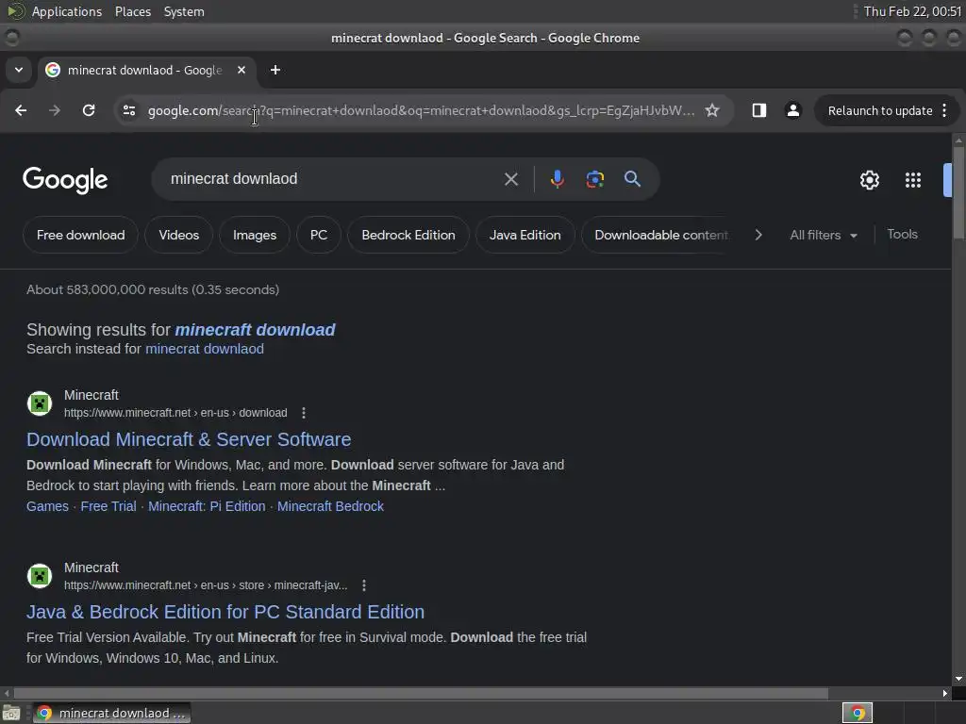Click the second result's Minecraft favicon
Viewport: 966px width, 724px height.
40,576
